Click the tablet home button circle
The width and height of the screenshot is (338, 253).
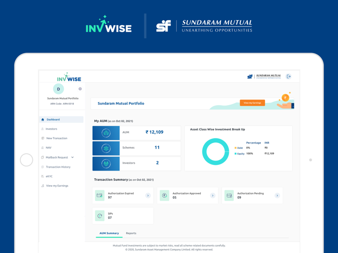(x=26, y=160)
